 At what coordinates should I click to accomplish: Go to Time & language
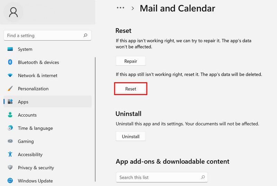[47, 128]
